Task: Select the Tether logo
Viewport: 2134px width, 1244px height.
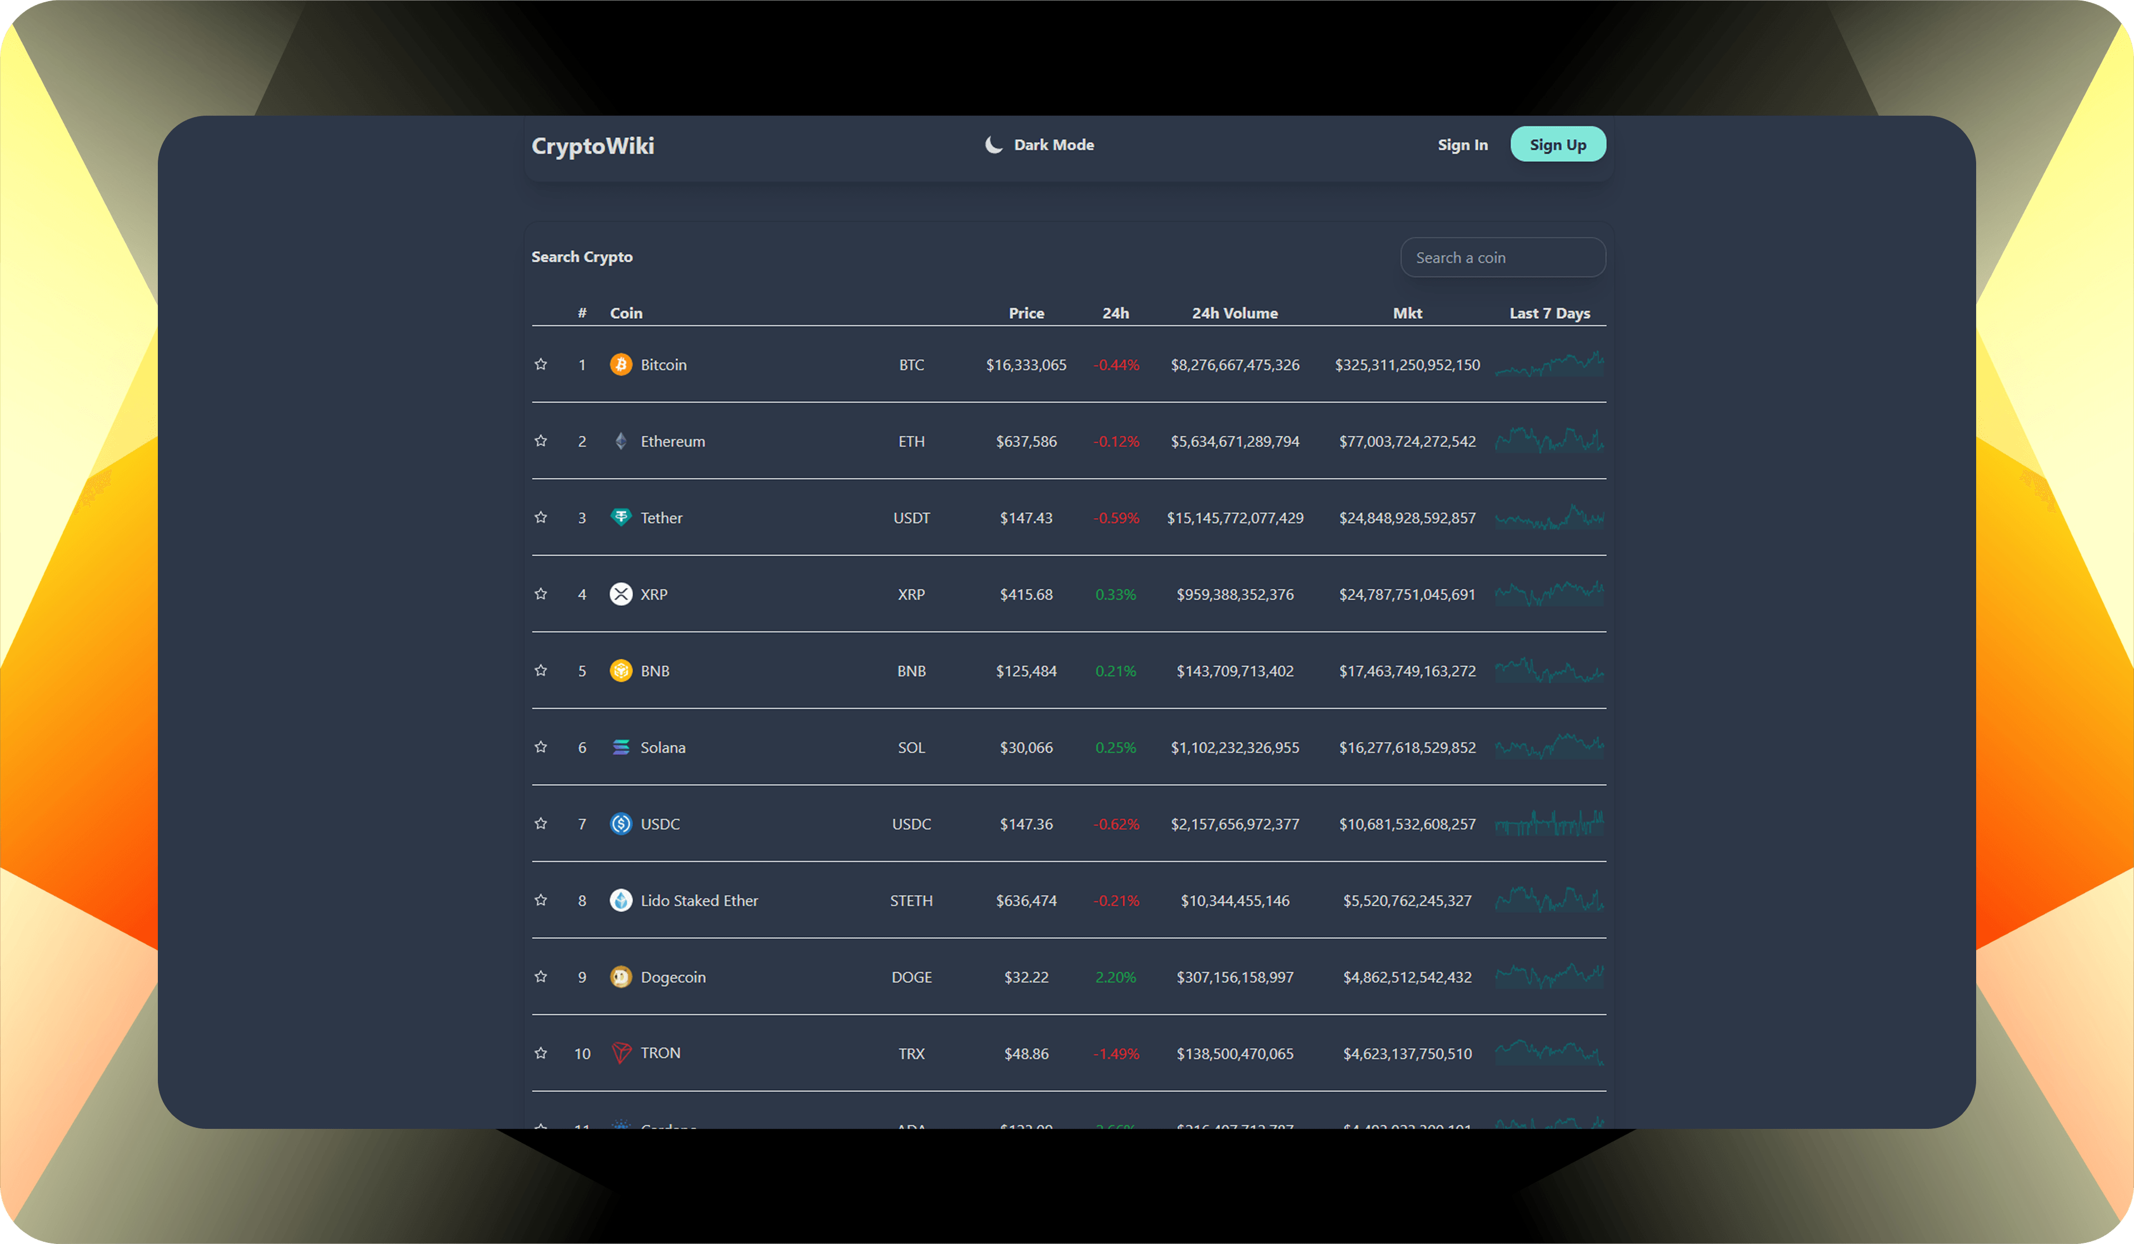Action: 621,517
